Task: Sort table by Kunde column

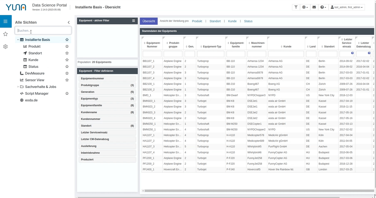Action: tap(286, 46)
